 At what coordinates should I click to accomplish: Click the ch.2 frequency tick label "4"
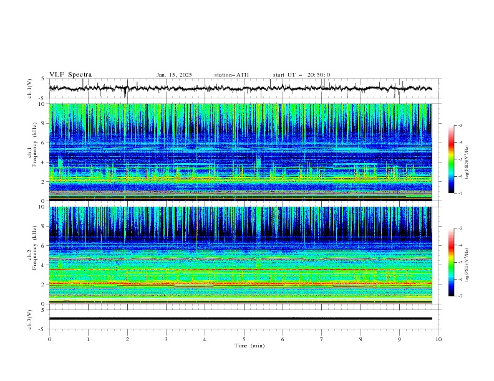coord(44,265)
